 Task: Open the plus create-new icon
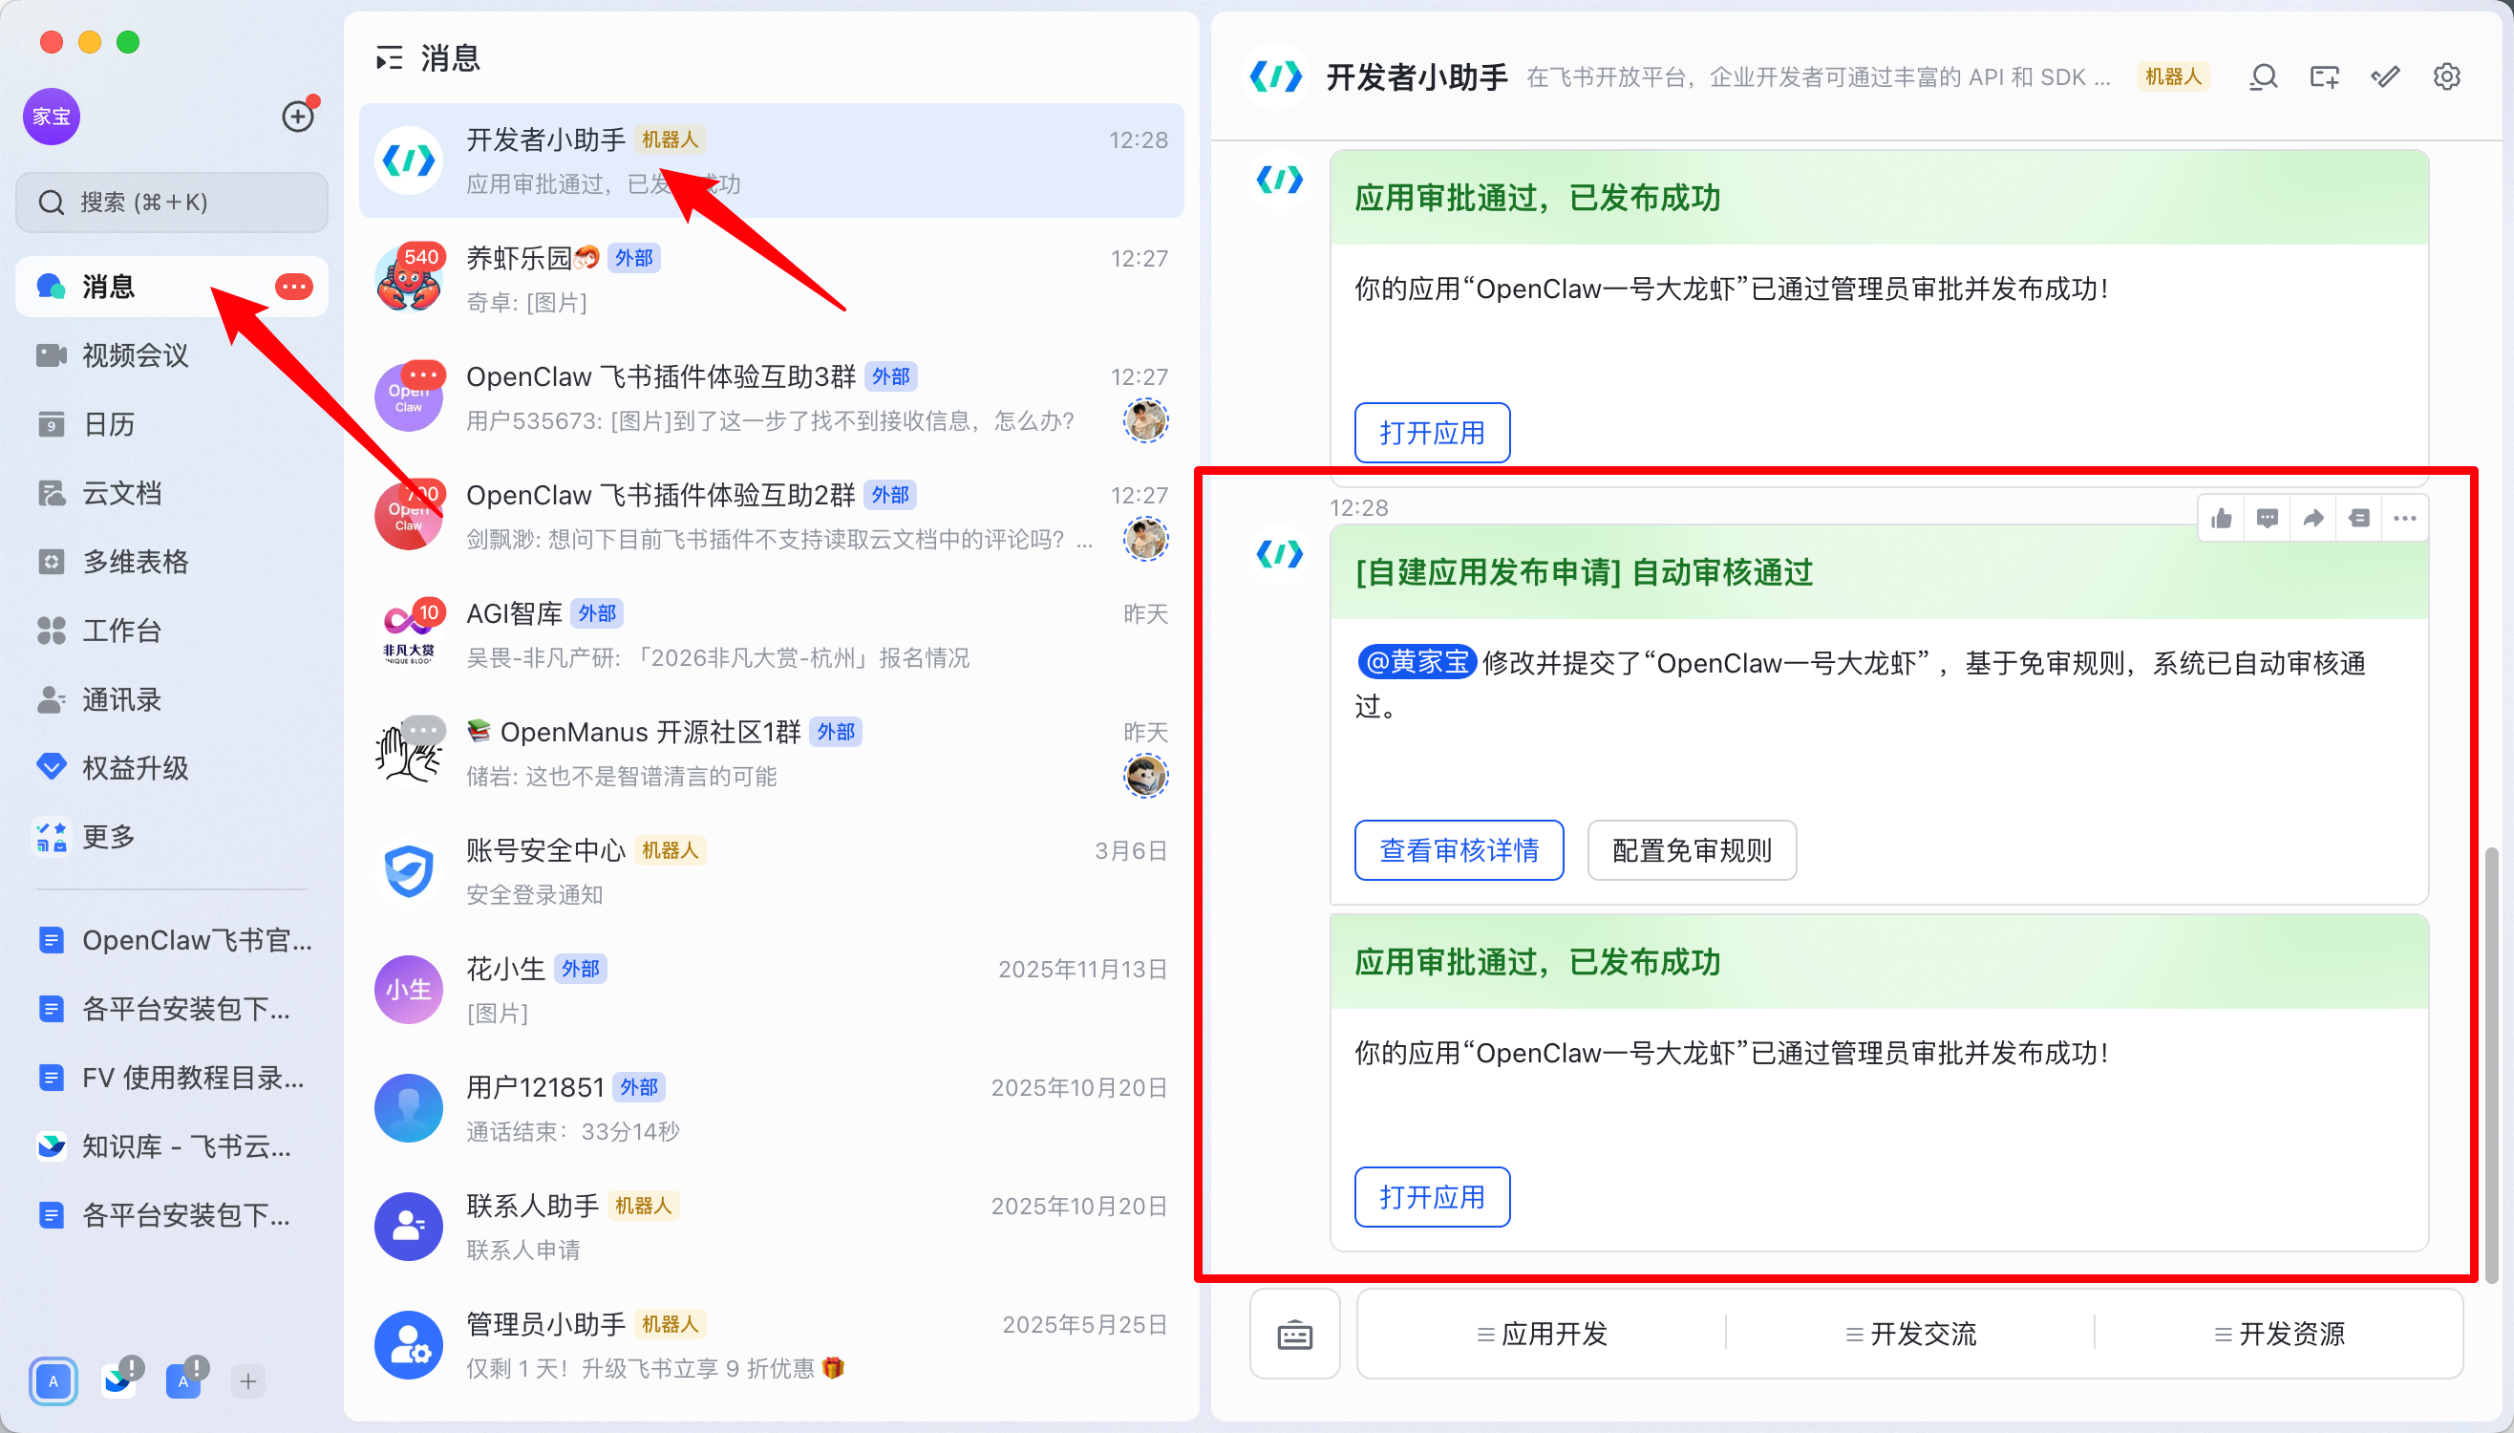point(297,117)
